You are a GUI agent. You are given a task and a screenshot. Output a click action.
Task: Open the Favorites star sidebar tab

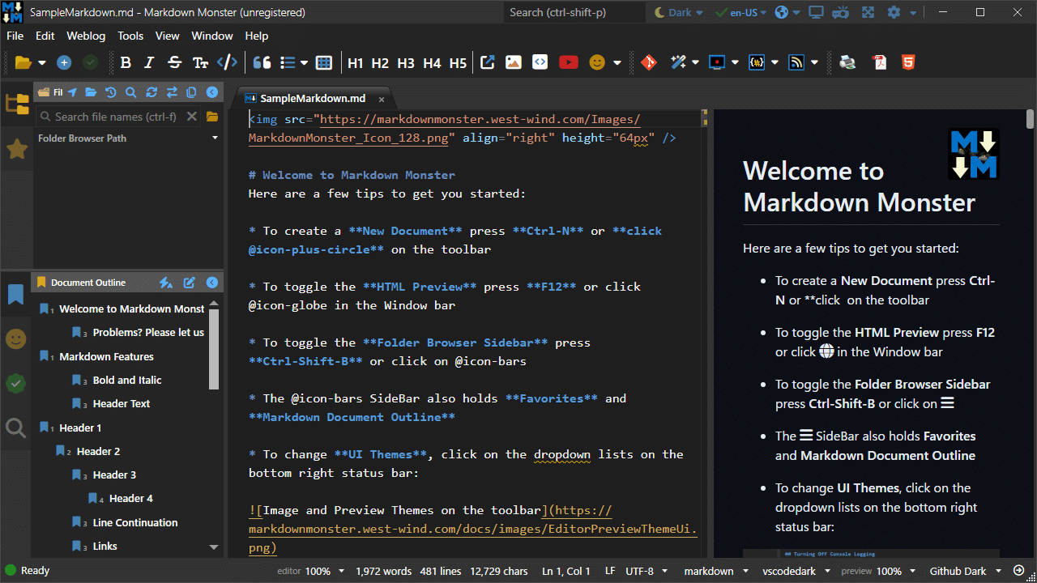pyautogui.click(x=16, y=150)
